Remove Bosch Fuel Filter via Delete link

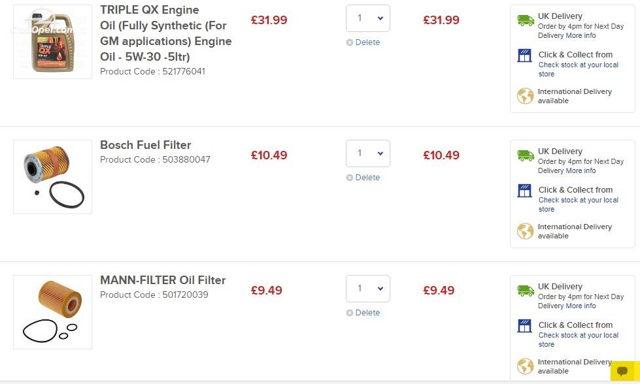(x=363, y=178)
